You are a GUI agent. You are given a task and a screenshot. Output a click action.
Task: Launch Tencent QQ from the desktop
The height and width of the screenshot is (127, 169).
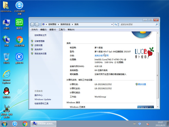pyautogui.click(x=6, y=93)
